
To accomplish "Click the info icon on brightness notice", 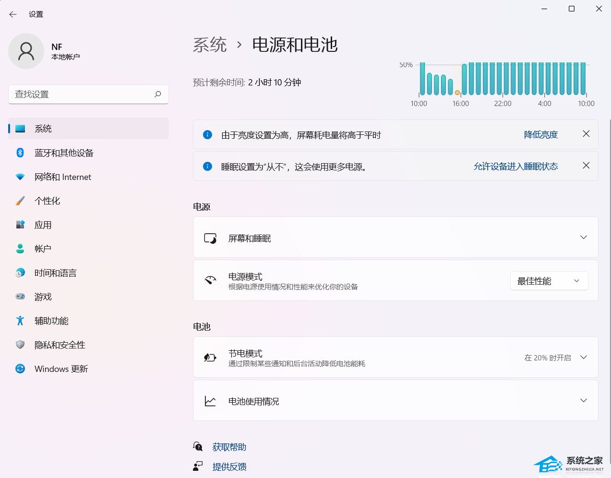I will point(207,135).
